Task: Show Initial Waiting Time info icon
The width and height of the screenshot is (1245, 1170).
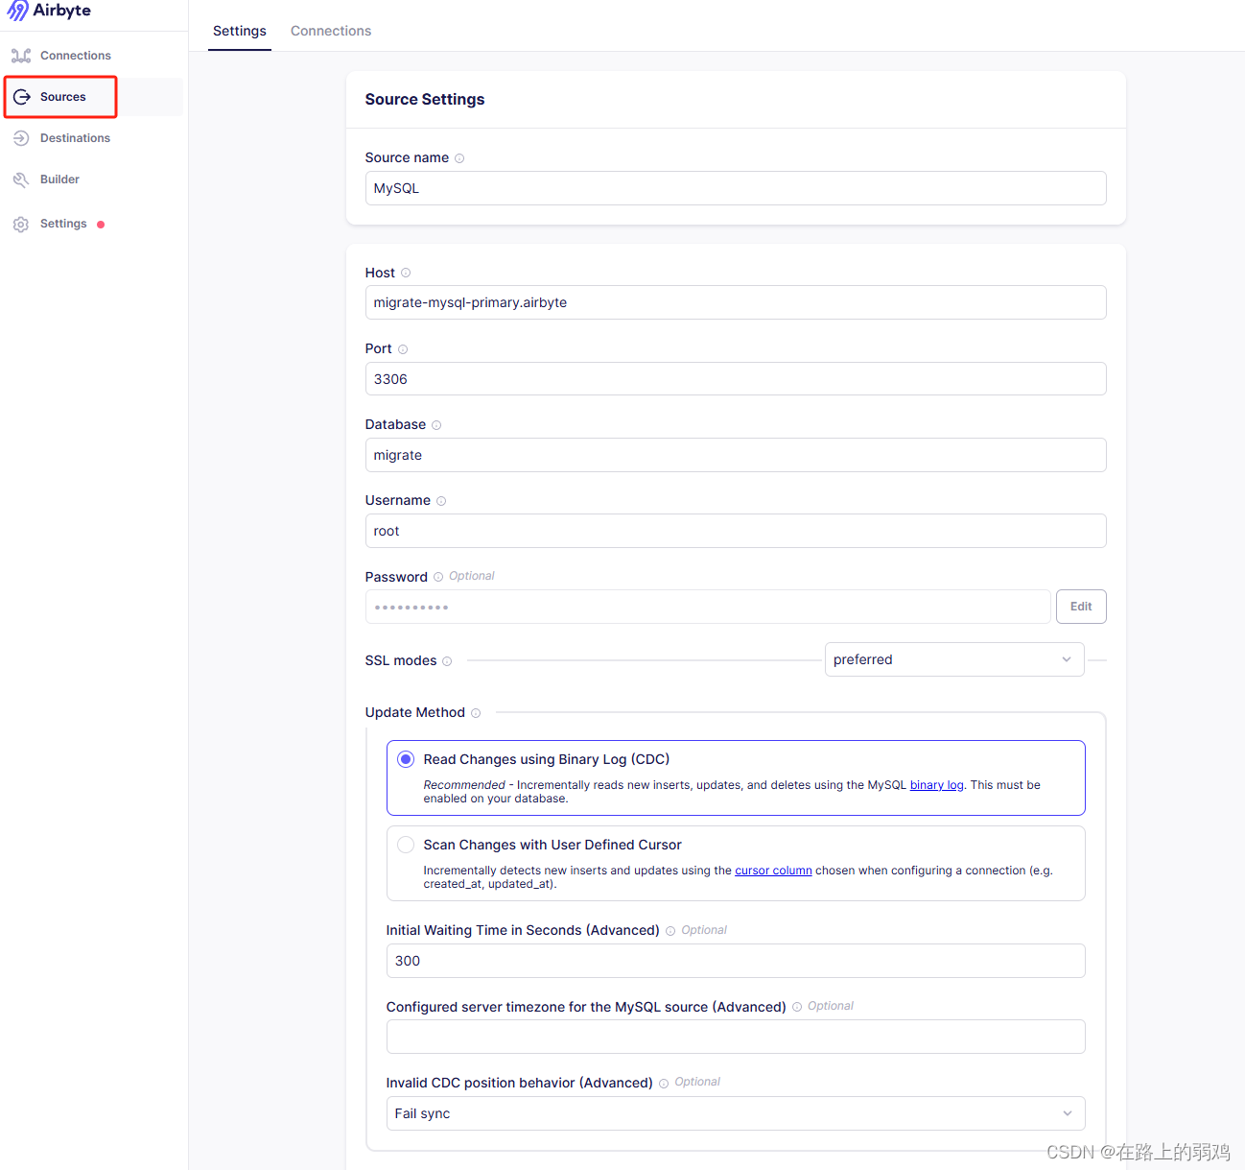Action: 670,931
